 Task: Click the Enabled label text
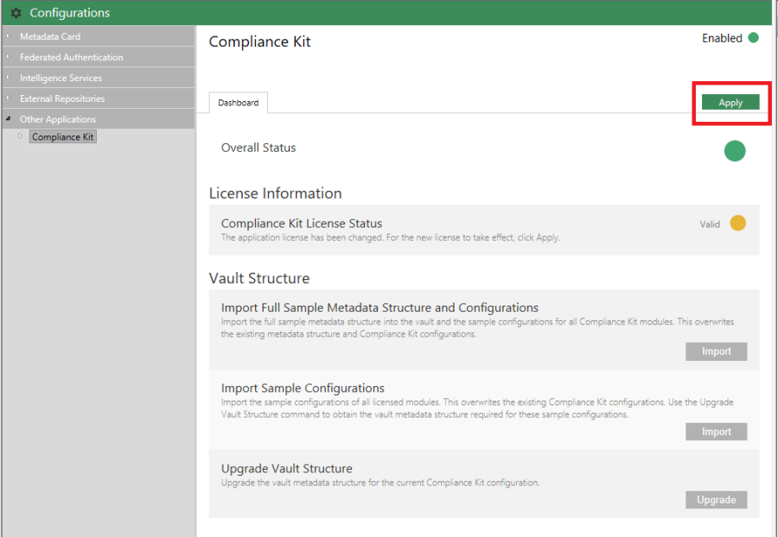click(722, 38)
